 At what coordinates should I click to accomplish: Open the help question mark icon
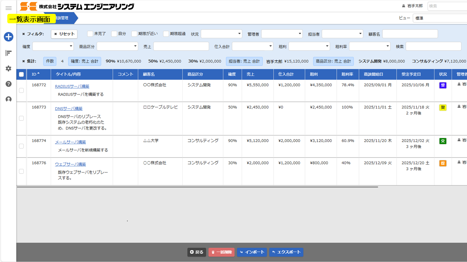tap(8, 84)
